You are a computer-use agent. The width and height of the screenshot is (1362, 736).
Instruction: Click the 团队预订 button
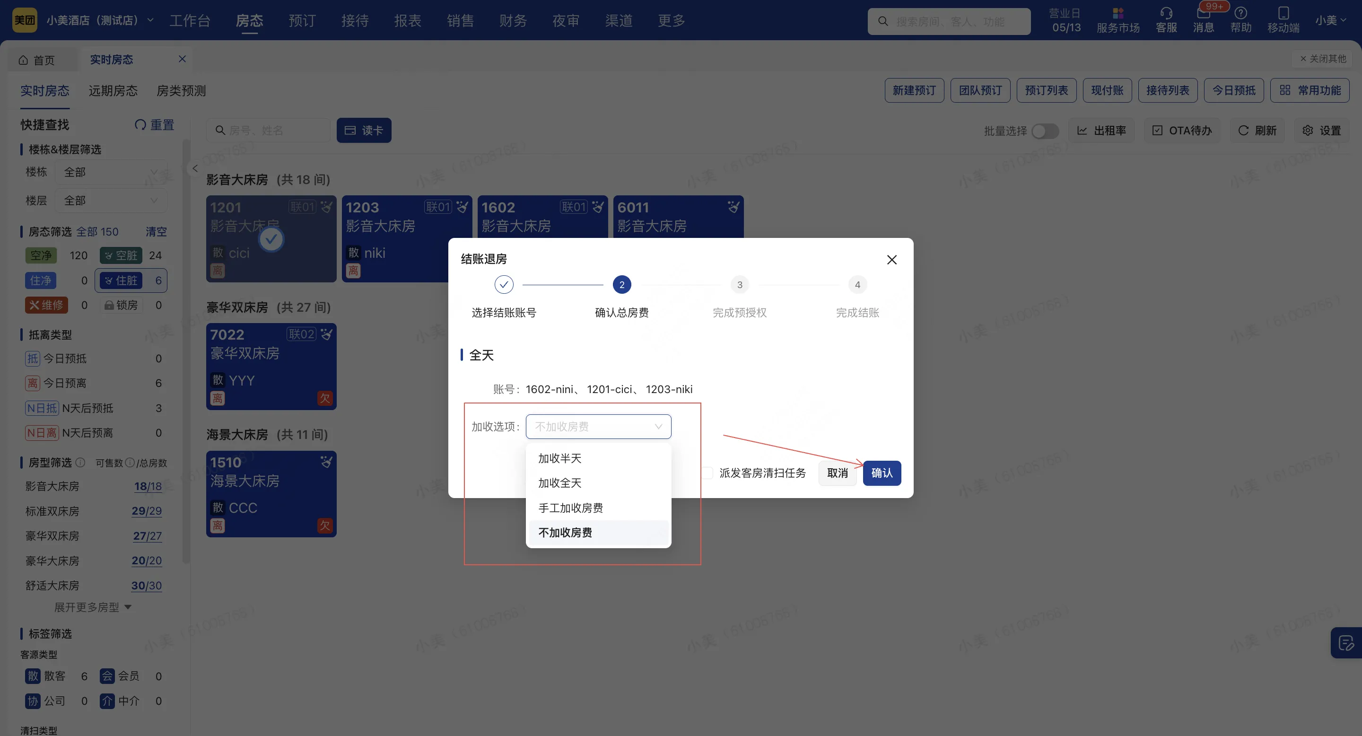980,90
